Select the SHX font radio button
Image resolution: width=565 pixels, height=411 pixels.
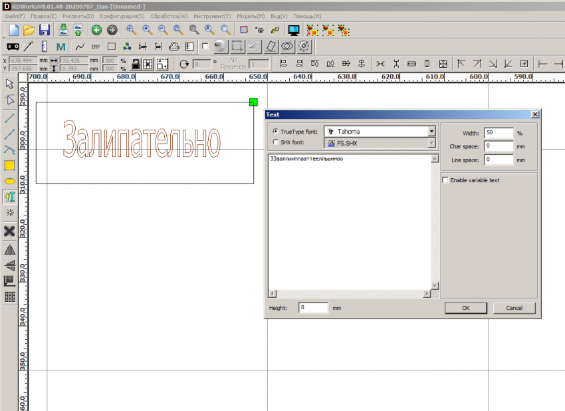pos(276,142)
